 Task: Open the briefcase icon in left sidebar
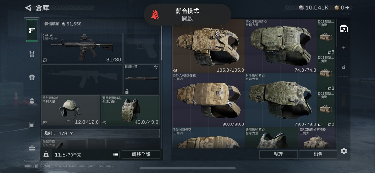click(32, 148)
